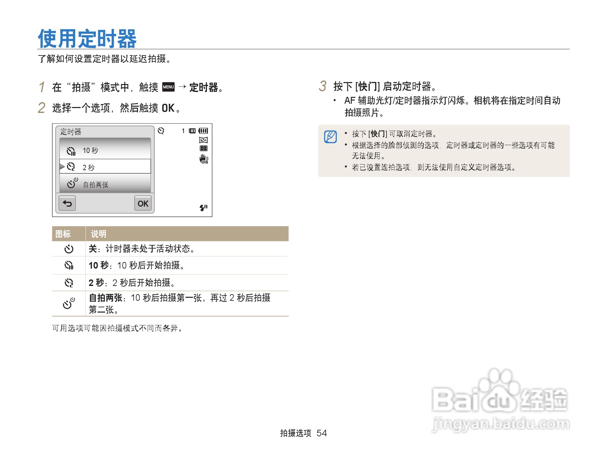Click the page heading 使用定时器
This screenshot has height=458, width=607.
(87, 38)
